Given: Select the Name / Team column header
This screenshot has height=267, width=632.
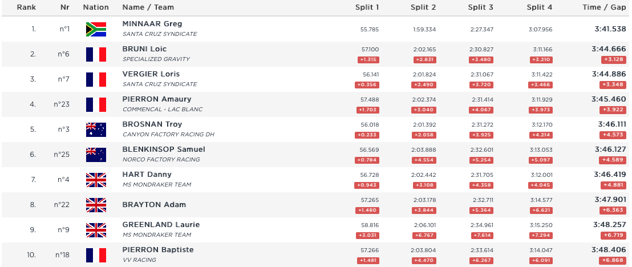Looking at the screenshot, I should click(148, 7).
